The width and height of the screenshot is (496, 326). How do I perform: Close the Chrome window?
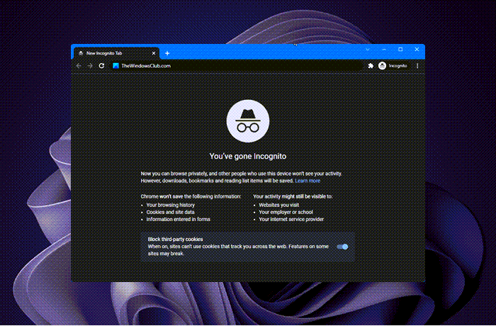click(x=417, y=50)
